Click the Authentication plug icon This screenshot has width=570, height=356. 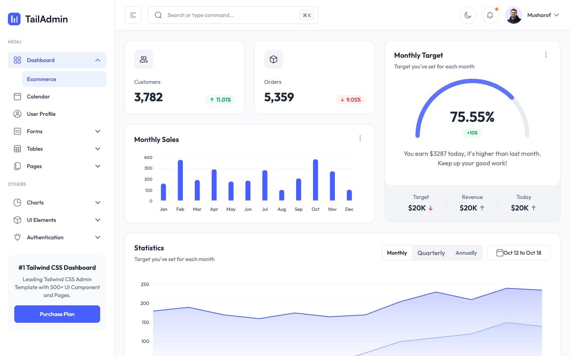tap(17, 237)
